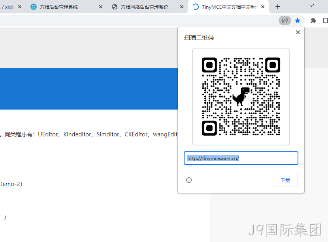Switch to the xidi tab
Screen dimensions: 328x242
coord(9,7)
